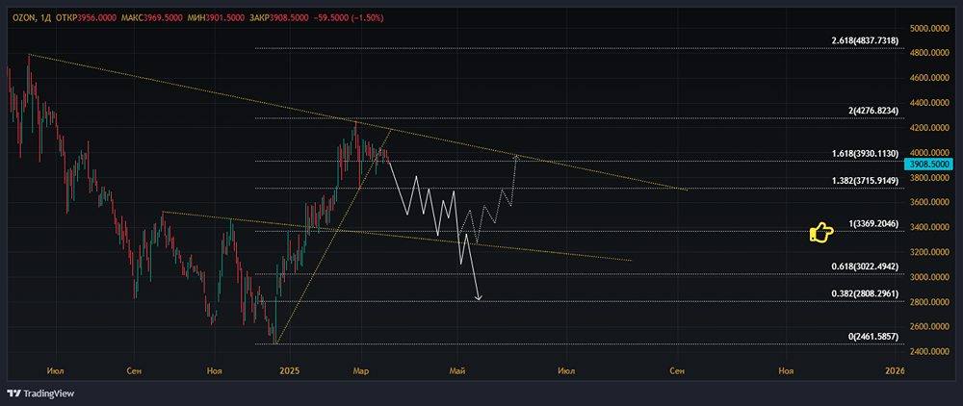This screenshot has width=963, height=406.
Task: Click 3600.0000 on the price axis
Action: [x=931, y=202]
